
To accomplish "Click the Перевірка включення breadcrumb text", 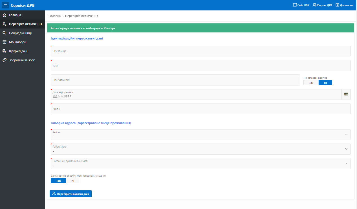I will pyautogui.click(x=81, y=16).
